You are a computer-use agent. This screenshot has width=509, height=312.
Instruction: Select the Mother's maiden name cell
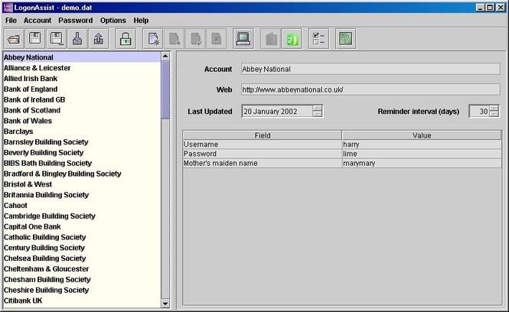click(263, 163)
